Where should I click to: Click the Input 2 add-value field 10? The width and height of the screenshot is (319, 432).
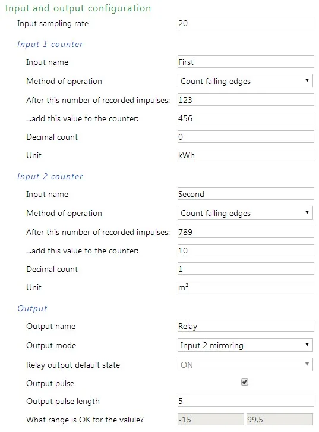[x=245, y=250]
